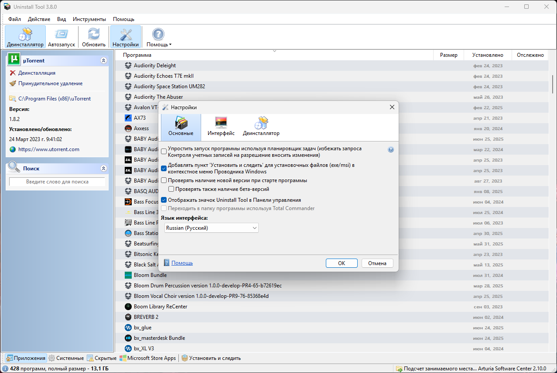The width and height of the screenshot is (557, 373).
Task: Enable Упростить запуск программы checkbox
Action: click(x=164, y=152)
